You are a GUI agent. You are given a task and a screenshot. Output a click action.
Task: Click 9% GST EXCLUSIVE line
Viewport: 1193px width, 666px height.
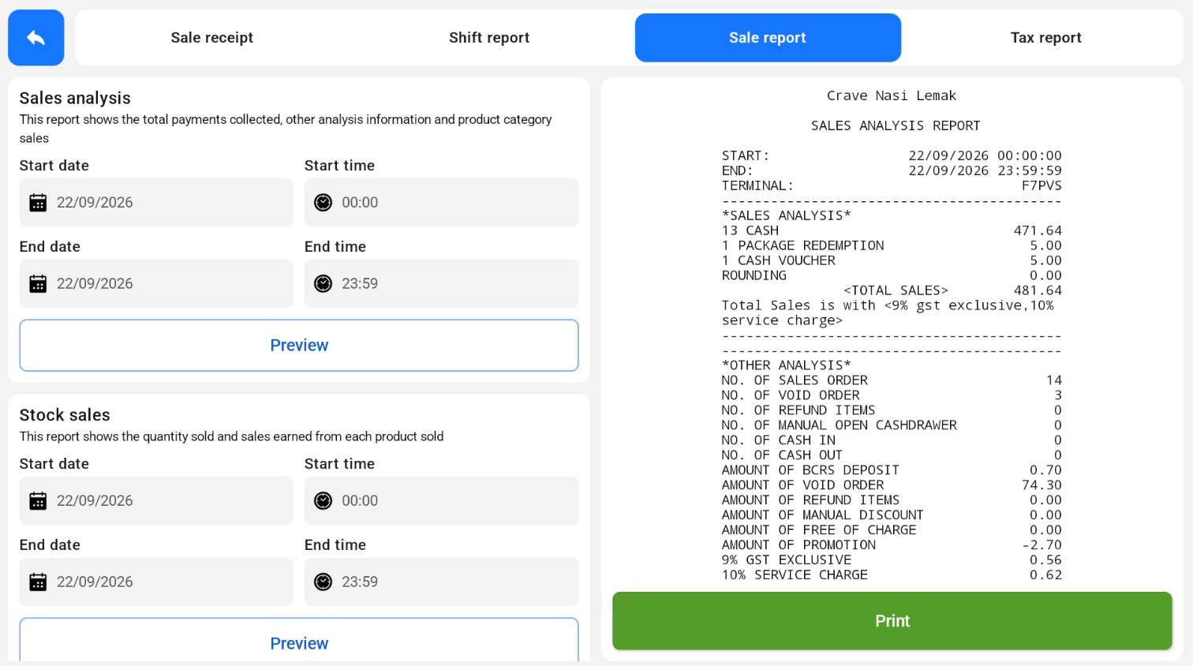pyautogui.click(x=892, y=560)
